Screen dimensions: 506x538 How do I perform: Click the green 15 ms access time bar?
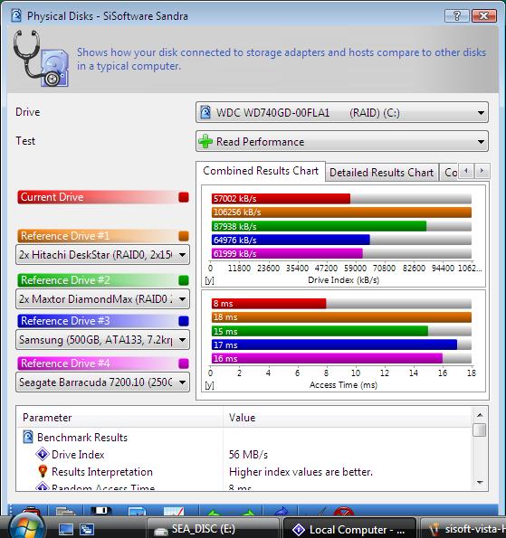point(320,332)
